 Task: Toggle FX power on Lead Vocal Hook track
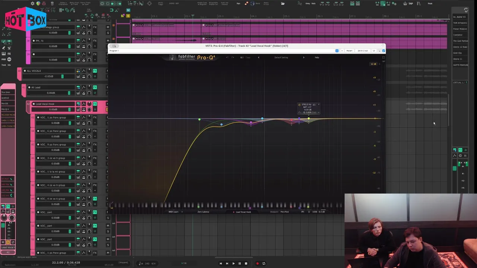point(95,109)
